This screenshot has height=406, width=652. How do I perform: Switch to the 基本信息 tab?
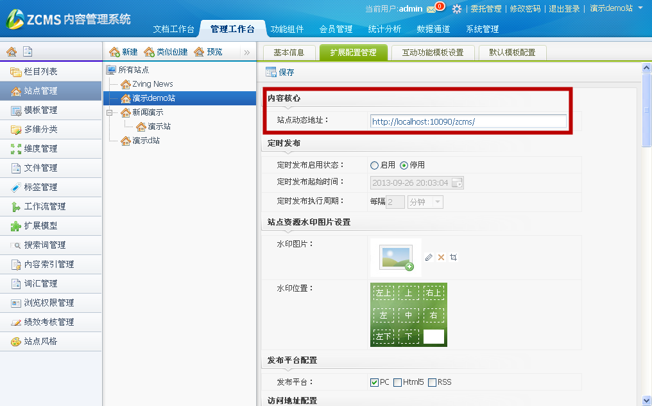(289, 53)
